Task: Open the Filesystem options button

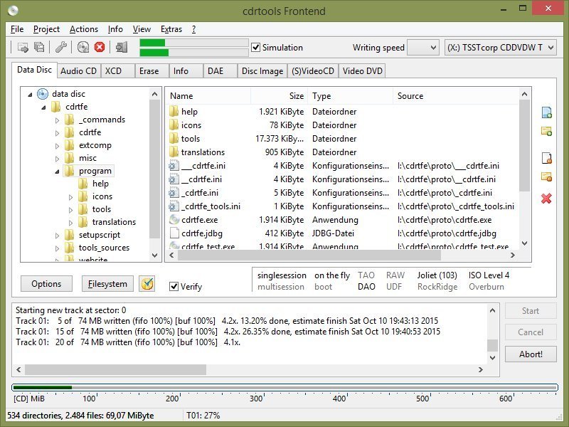Action: pyautogui.click(x=107, y=283)
